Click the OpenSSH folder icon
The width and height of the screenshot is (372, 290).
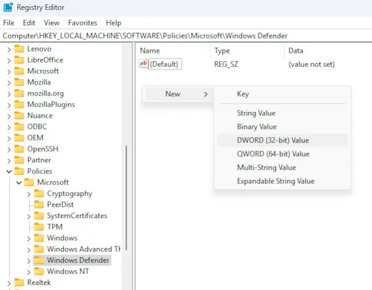coord(19,149)
